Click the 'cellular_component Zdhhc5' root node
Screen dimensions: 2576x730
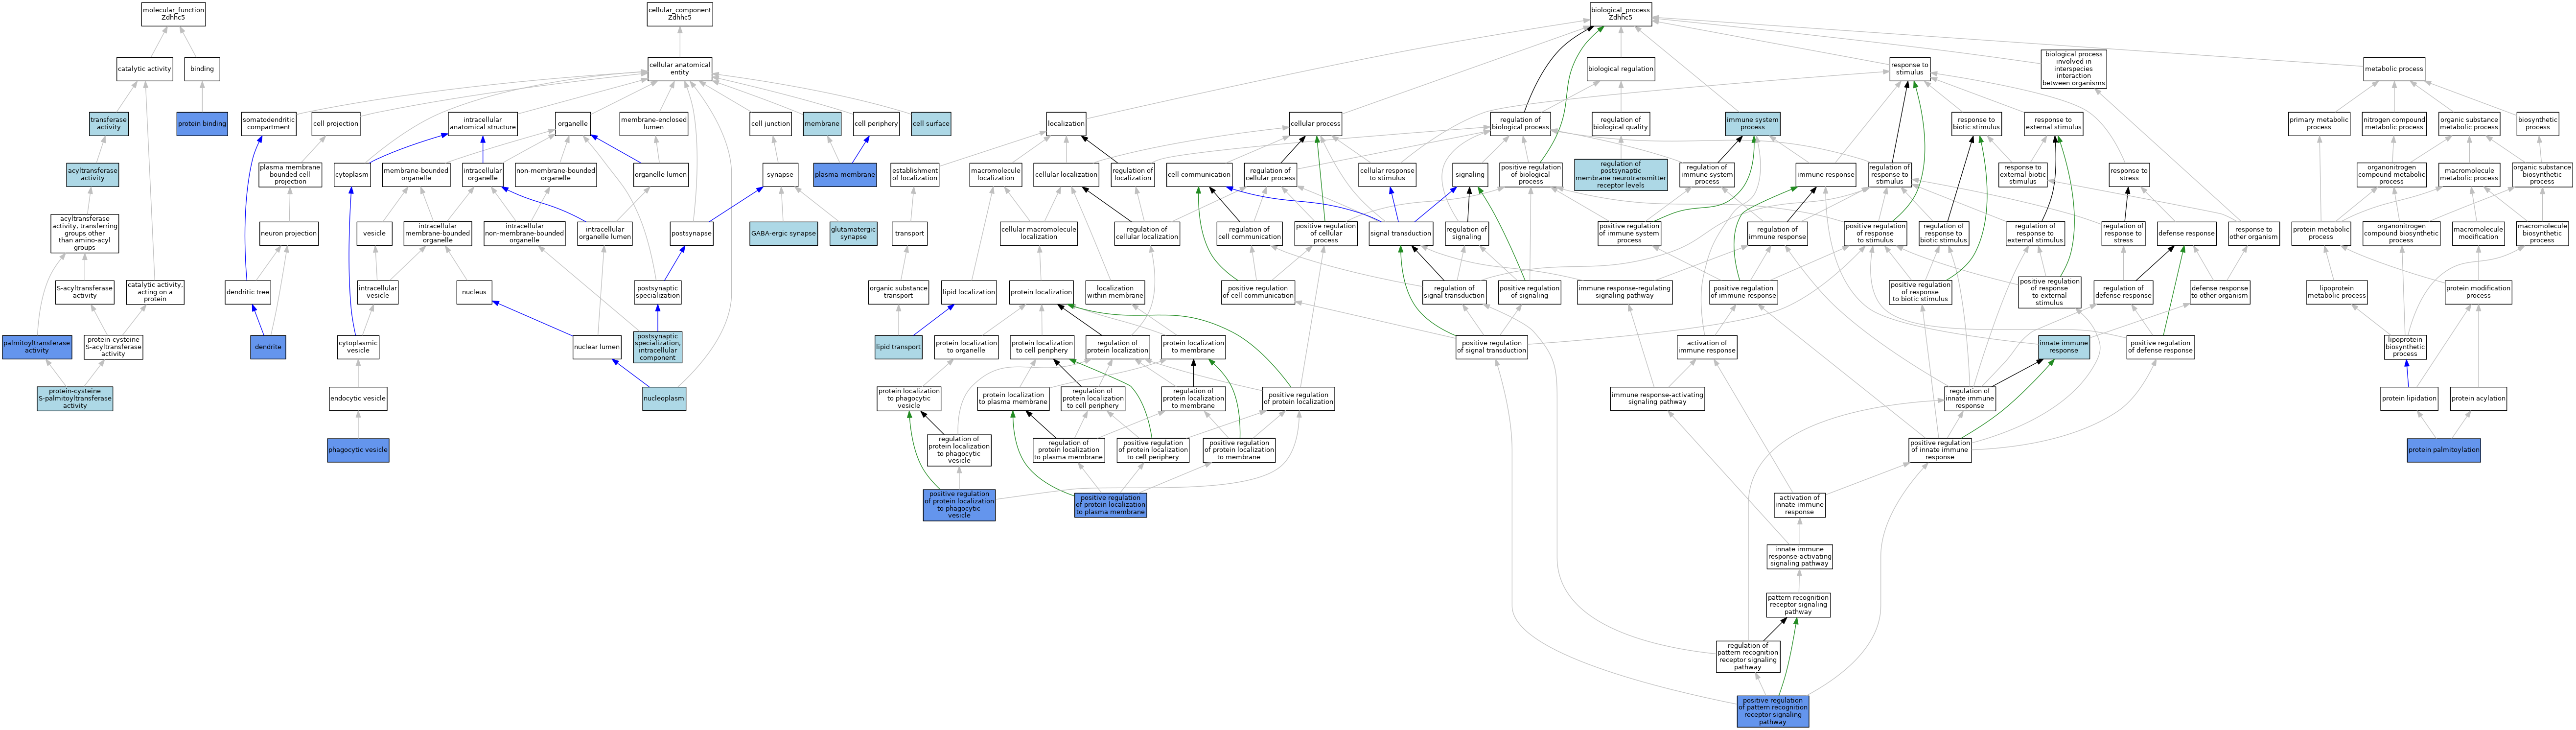pyautogui.click(x=680, y=14)
